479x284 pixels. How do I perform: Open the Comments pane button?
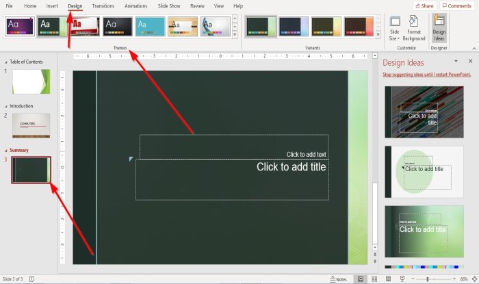click(457, 5)
